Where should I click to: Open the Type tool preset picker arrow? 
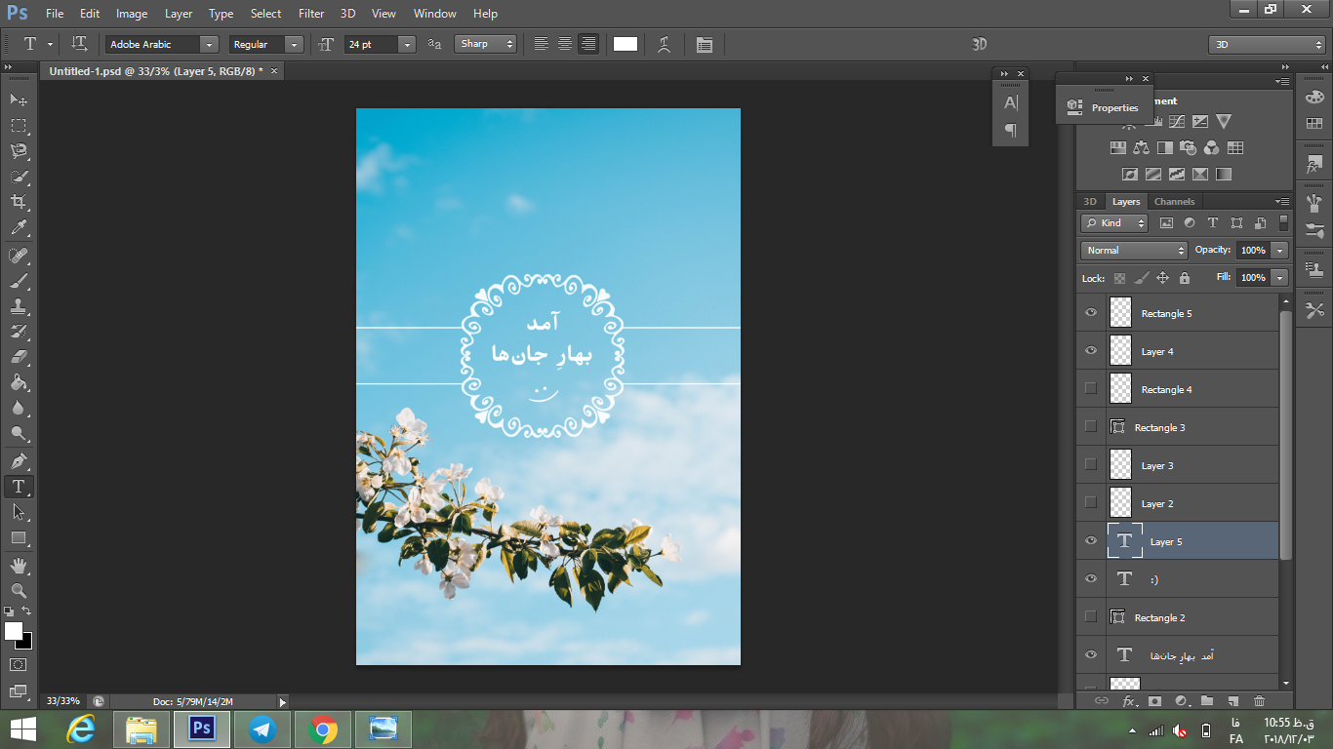(50, 44)
